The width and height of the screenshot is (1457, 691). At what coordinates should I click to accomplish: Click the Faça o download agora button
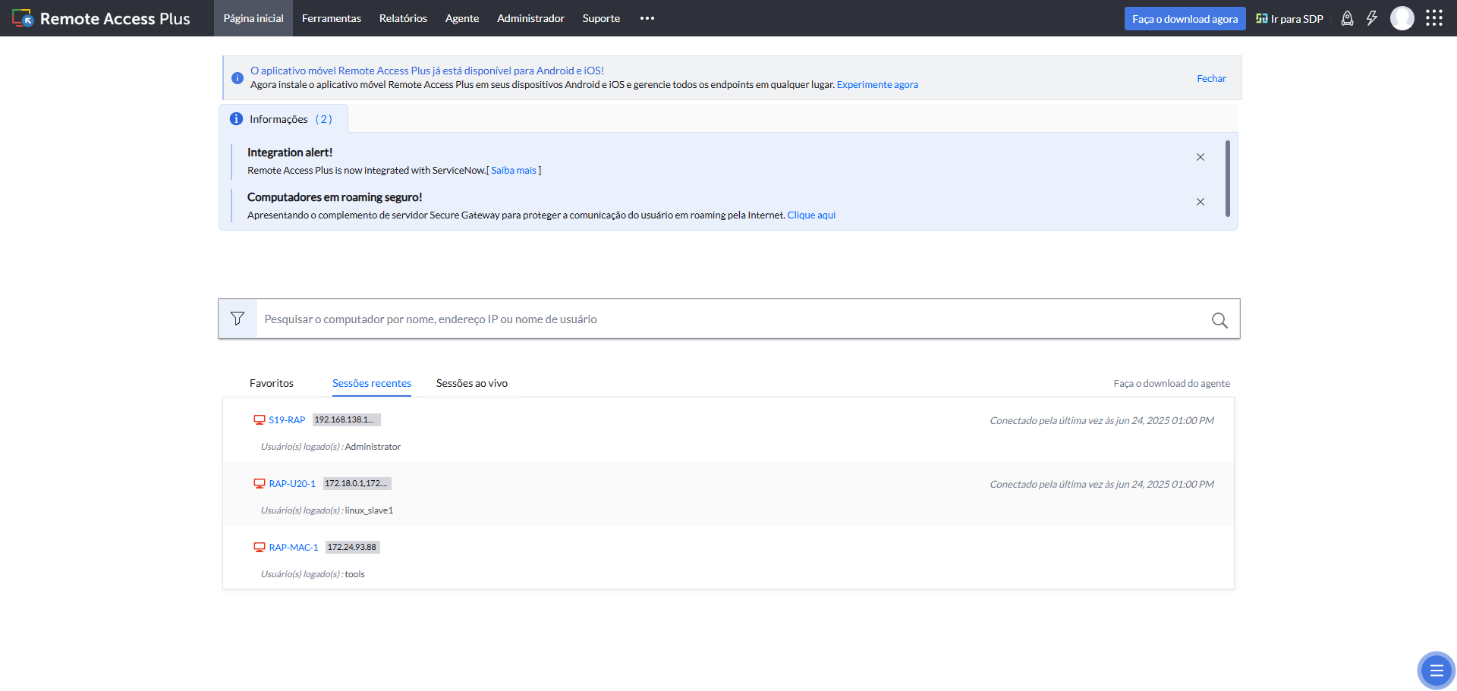(x=1185, y=19)
